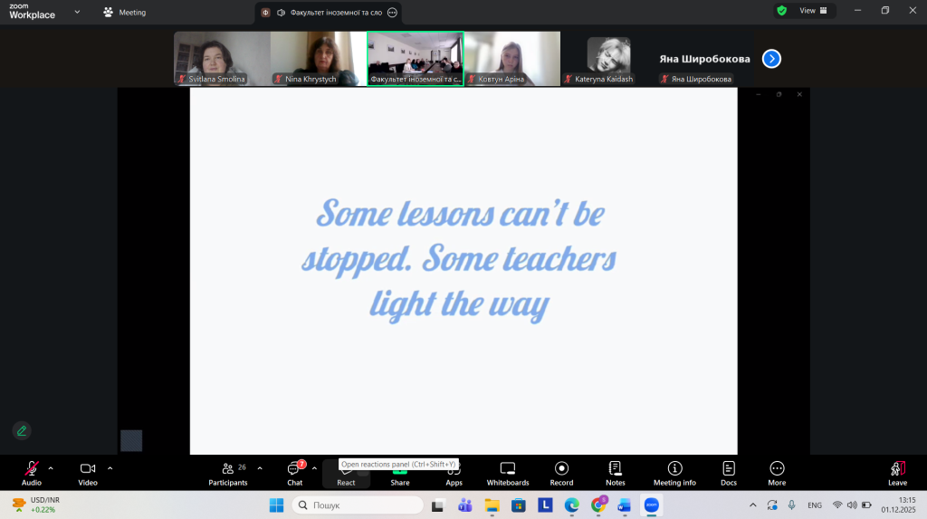This screenshot has height=519, width=927.
Task: Start recording with the Record icon
Action: pyautogui.click(x=561, y=473)
